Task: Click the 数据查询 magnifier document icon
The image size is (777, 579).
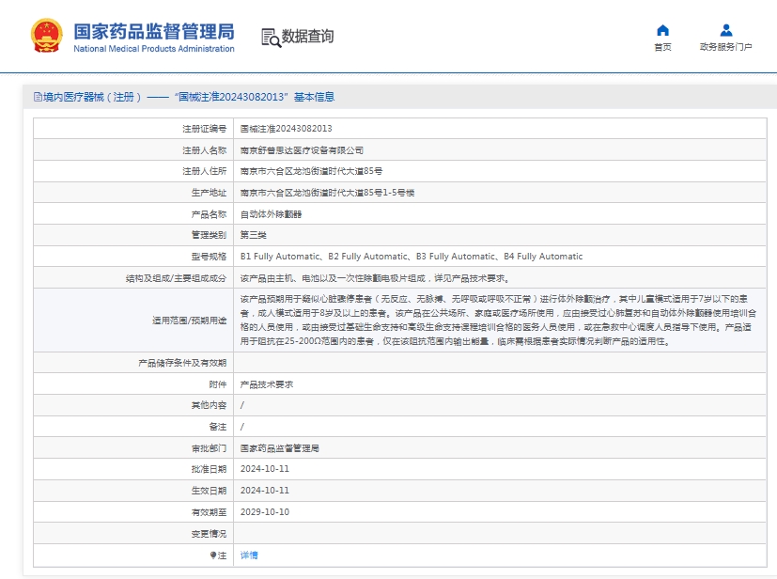Action: tap(271, 37)
